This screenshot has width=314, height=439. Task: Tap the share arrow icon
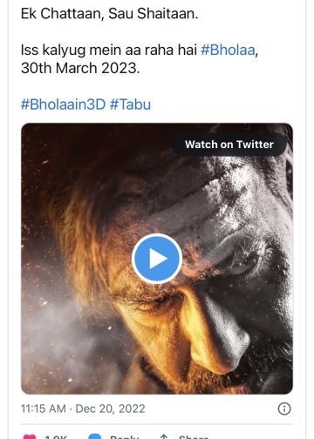[x=164, y=436]
